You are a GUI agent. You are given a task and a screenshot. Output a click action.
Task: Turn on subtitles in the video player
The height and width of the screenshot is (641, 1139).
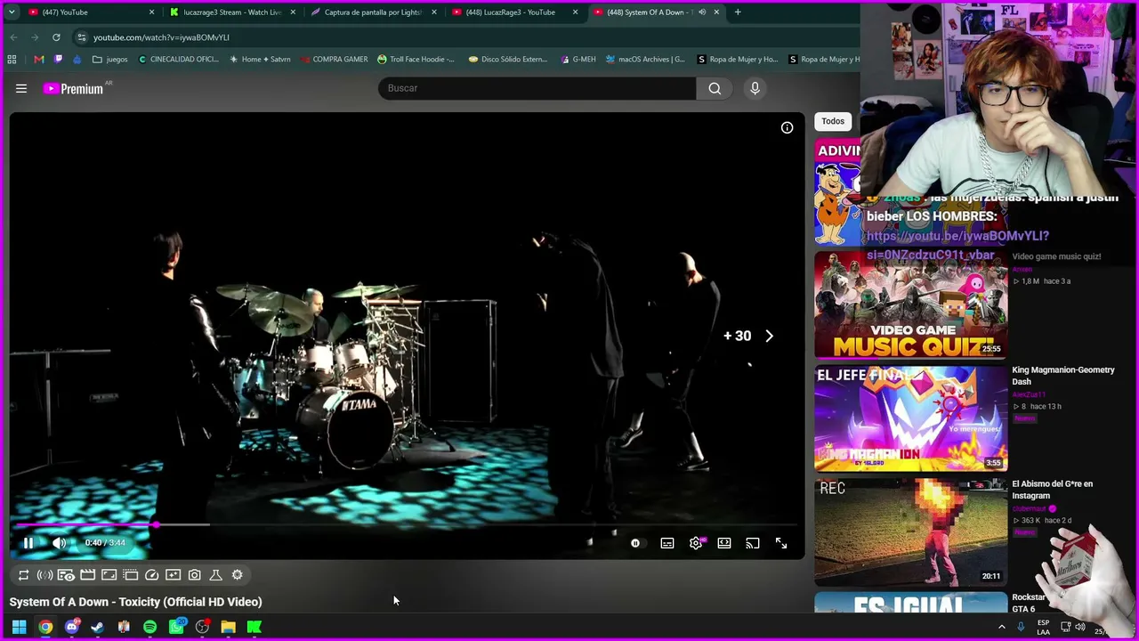click(667, 543)
